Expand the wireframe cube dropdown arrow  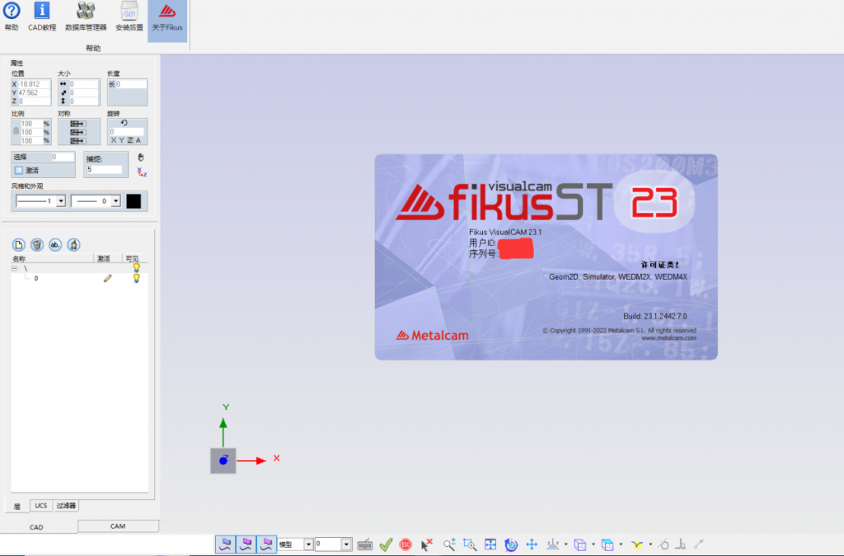tap(593, 544)
